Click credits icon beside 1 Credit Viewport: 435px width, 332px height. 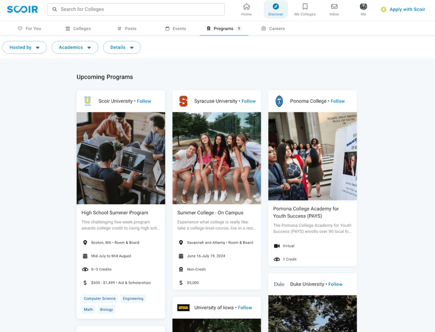[277, 259]
